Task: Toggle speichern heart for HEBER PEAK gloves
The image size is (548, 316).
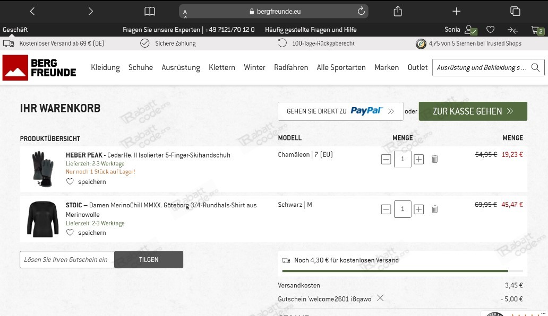Action: click(x=70, y=181)
